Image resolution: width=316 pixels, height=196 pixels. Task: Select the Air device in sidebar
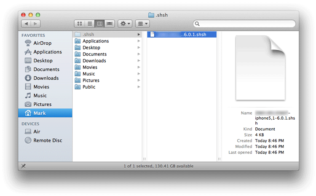point(37,132)
